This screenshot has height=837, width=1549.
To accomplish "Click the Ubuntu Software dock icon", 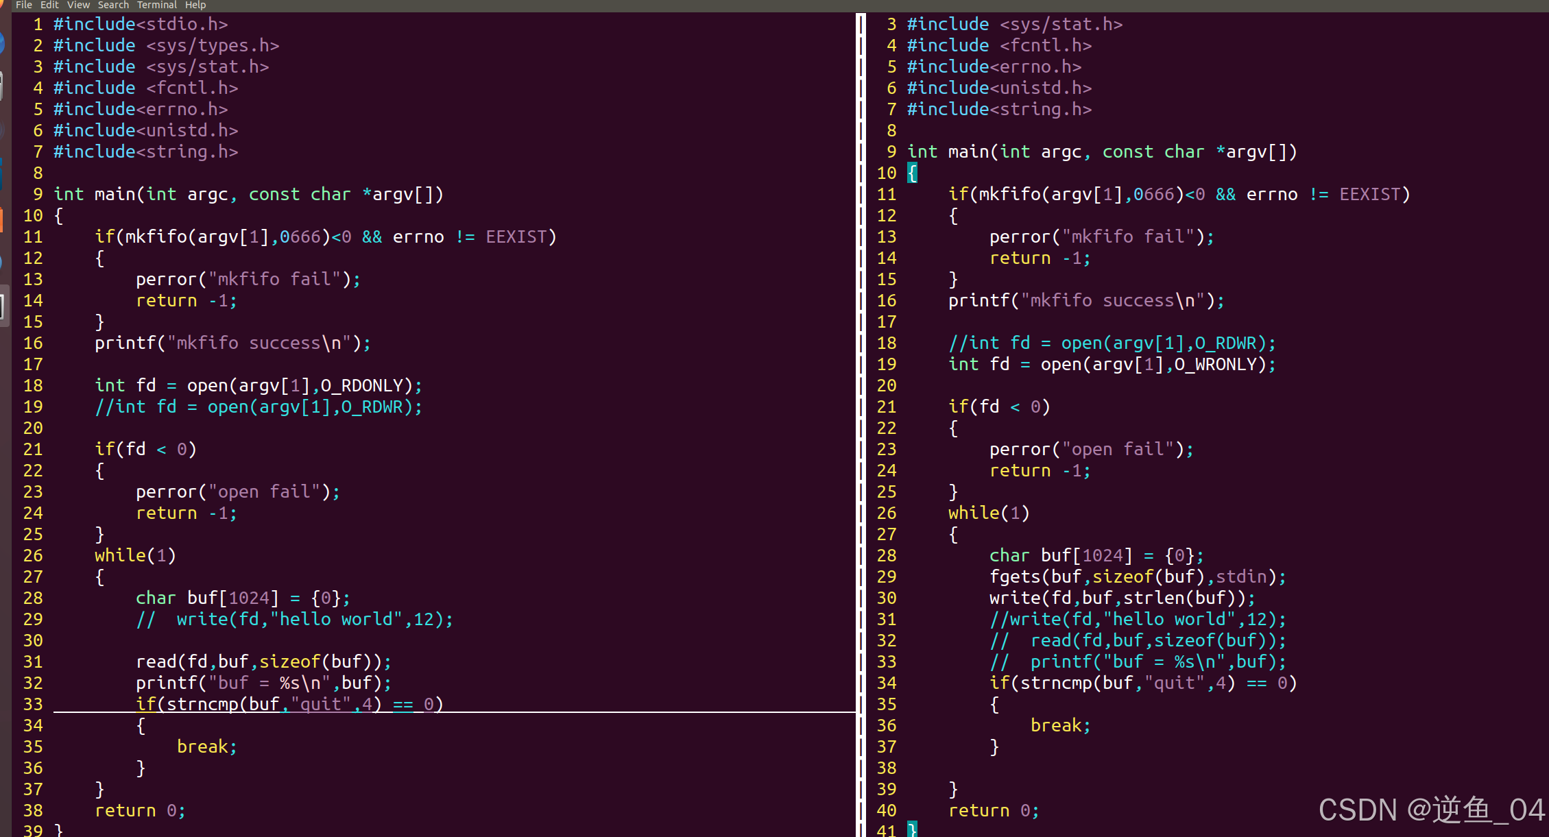I will point(2,219).
